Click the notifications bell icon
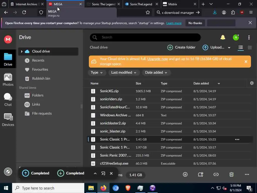The height and width of the screenshot is (193, 257). 223,37
